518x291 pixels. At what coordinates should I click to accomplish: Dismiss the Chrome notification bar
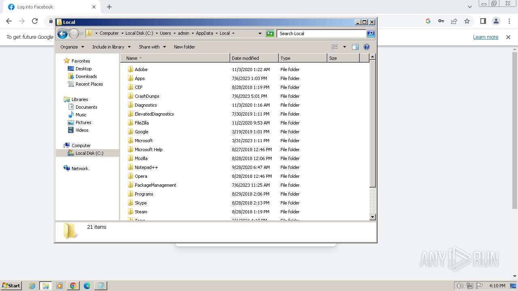(x=508, y=37)
